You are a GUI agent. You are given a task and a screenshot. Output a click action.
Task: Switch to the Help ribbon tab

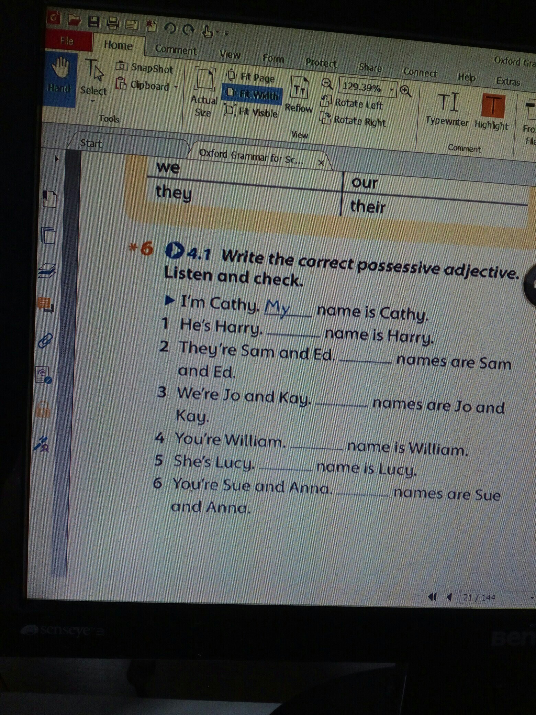coord(466,77)
